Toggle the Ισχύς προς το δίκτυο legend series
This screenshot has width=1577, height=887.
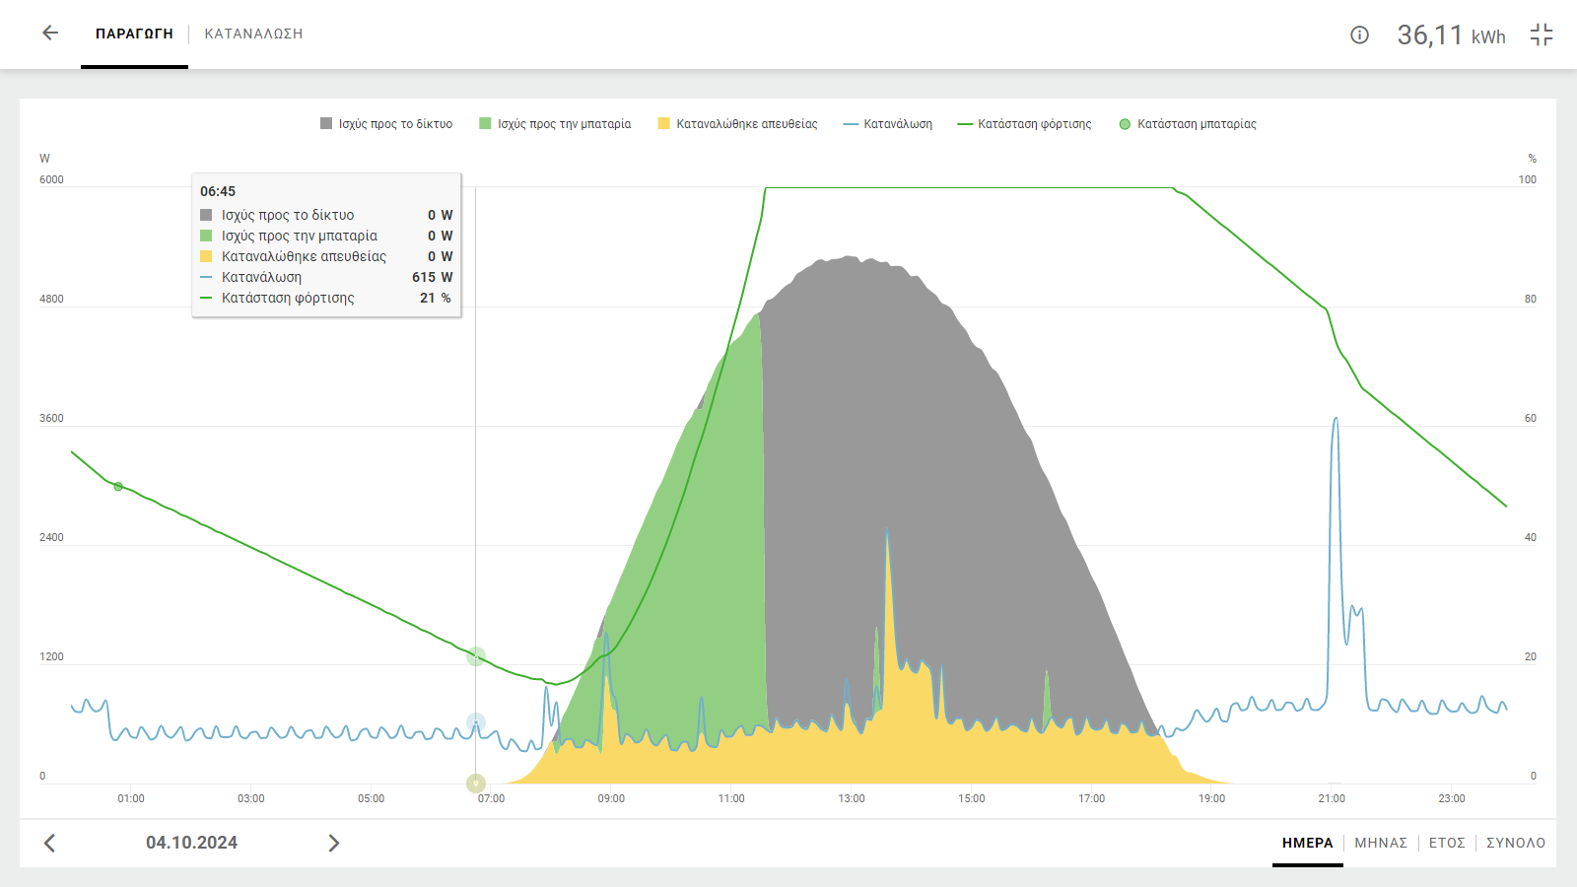point(386,124)
